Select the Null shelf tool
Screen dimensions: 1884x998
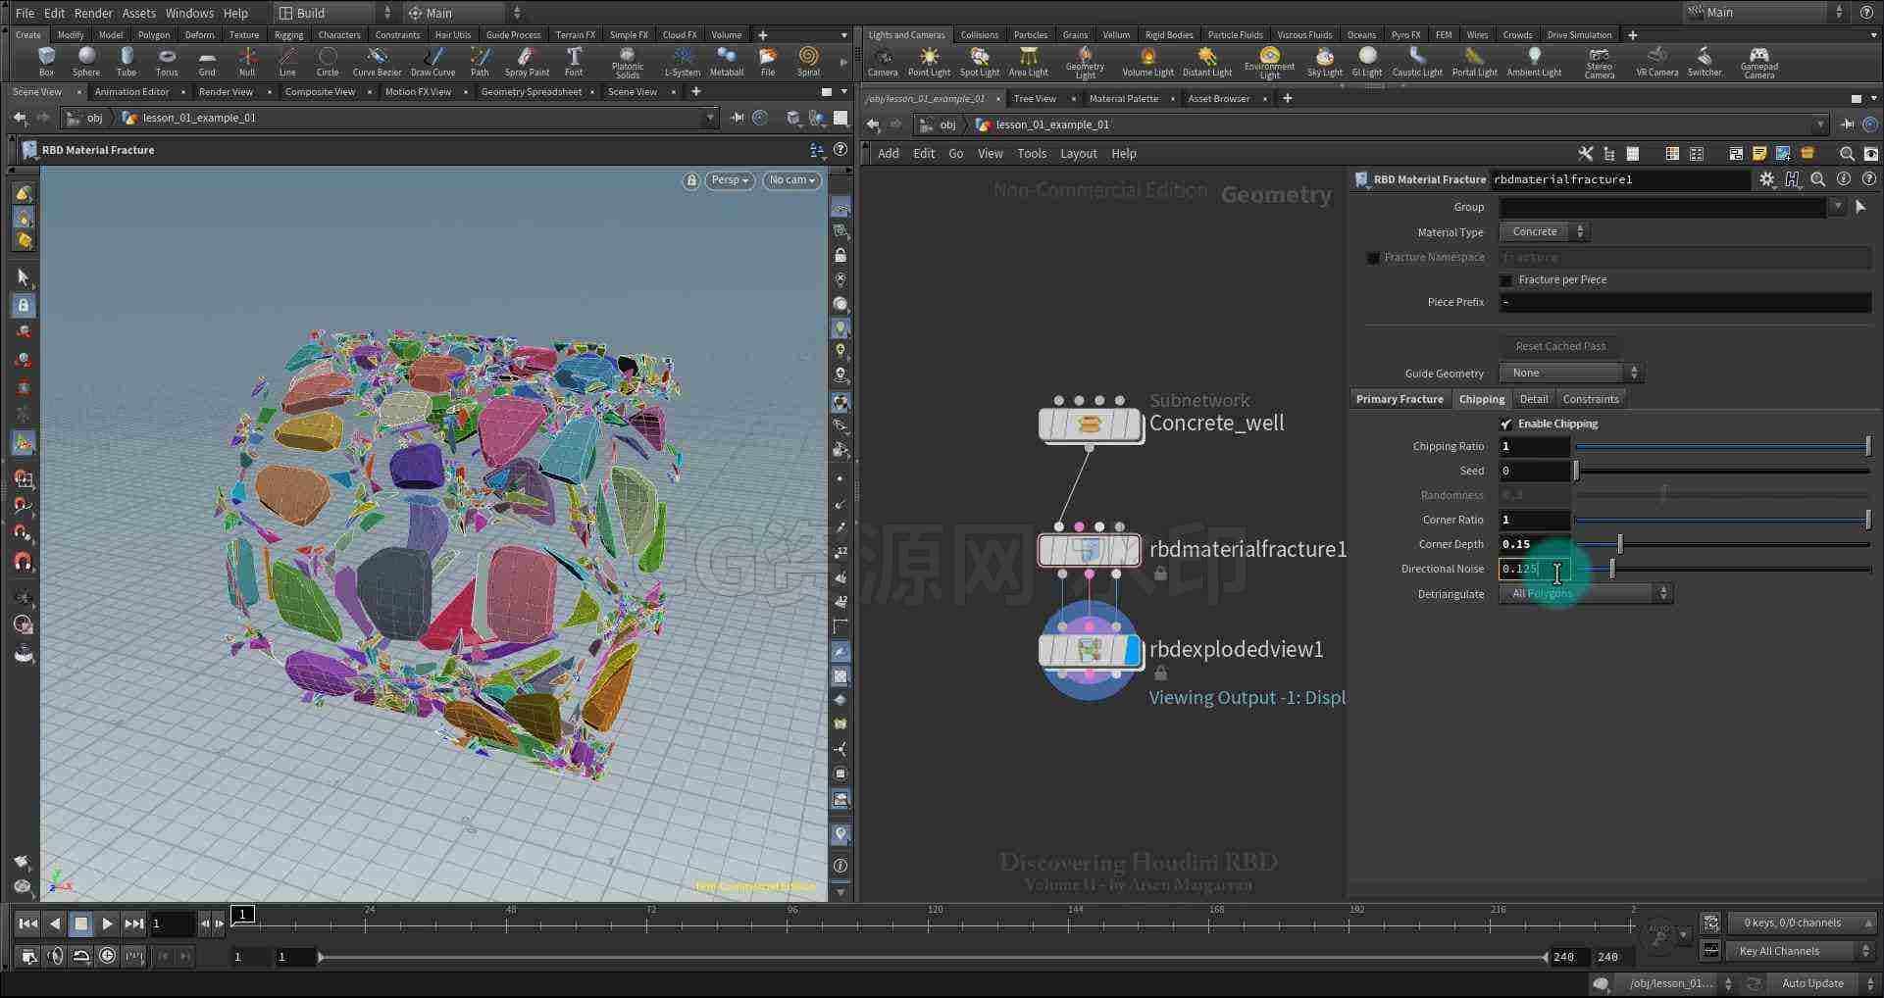pos(247,61)
